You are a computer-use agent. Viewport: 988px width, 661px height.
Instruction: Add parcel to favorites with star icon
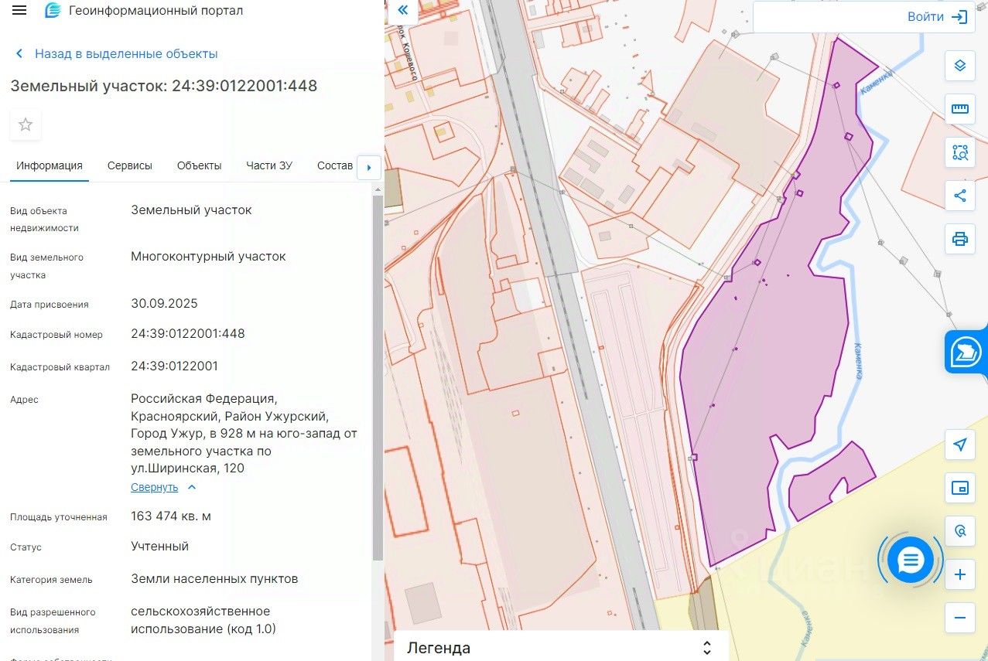pyautogui.click(x=26, y=124)
